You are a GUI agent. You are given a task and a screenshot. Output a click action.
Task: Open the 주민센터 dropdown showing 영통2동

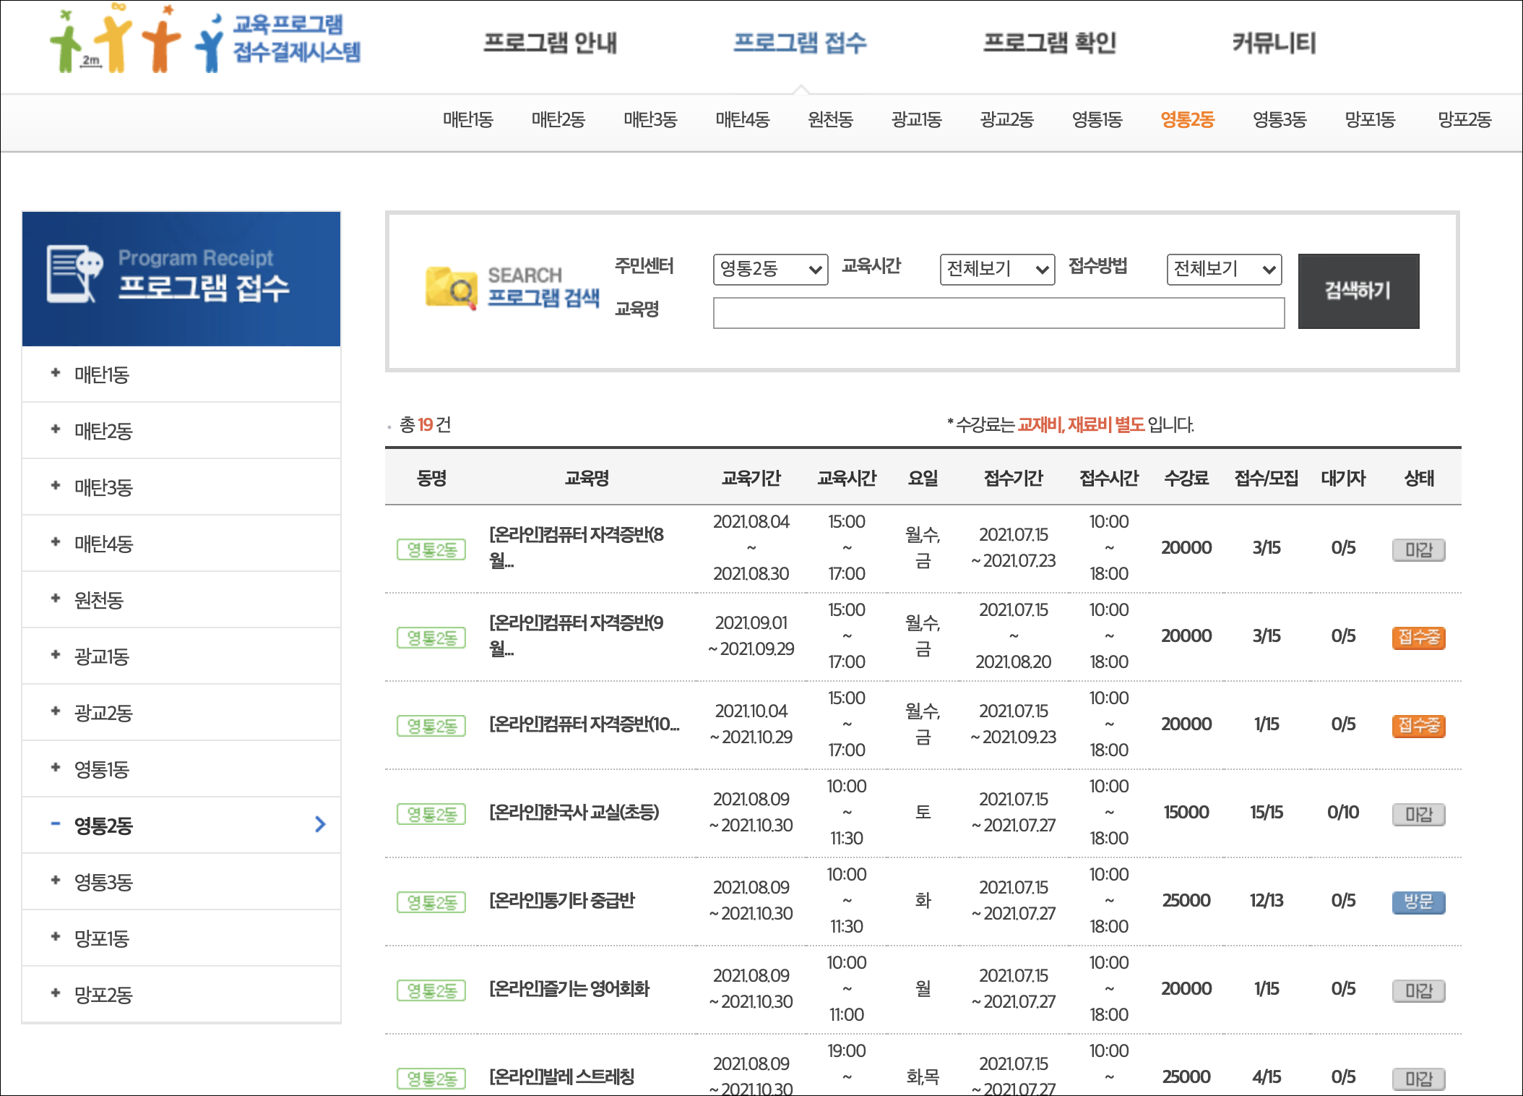point(769,270)
